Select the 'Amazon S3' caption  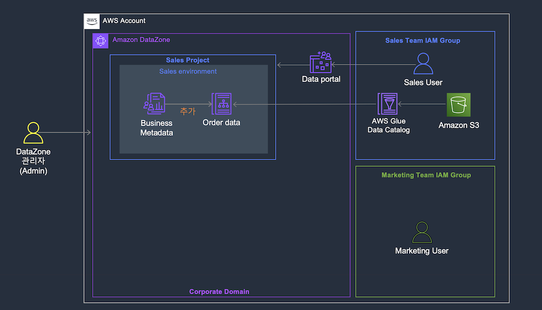(x=459, y=125)
